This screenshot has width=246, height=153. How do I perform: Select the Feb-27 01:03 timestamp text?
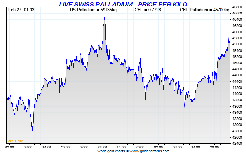point(21,10)
